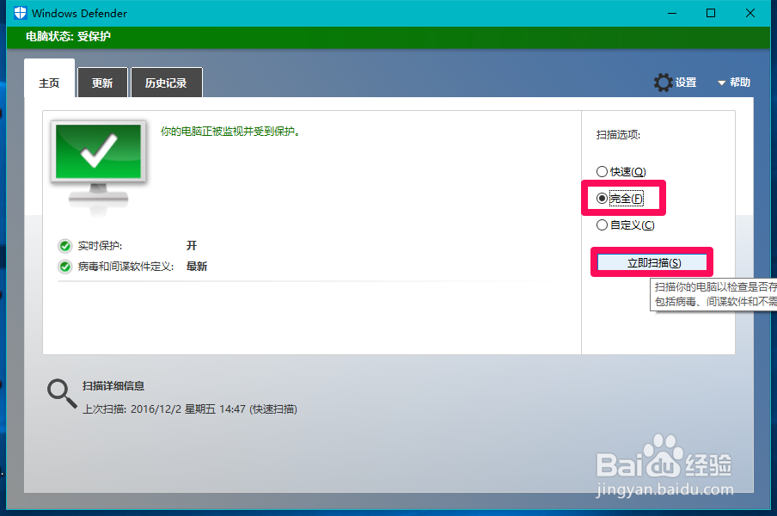Click the 最新 definitions status value
Viewport: 777px width, 516px height.
click(x=197, y=267)
